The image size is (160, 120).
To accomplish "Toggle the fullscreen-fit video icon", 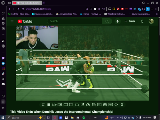I will [x=71, y=105].
